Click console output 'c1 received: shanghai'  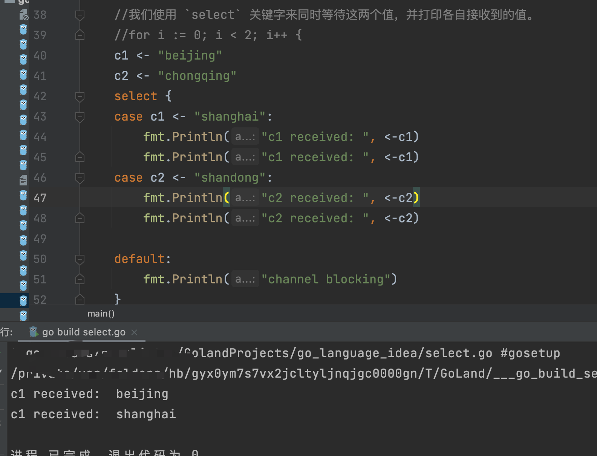coord(93,415)
